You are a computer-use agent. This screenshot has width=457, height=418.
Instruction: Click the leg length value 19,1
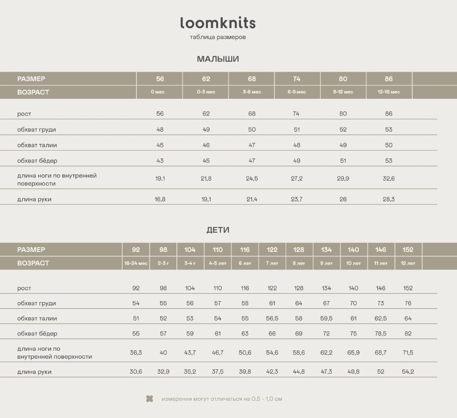coord(160,178)
